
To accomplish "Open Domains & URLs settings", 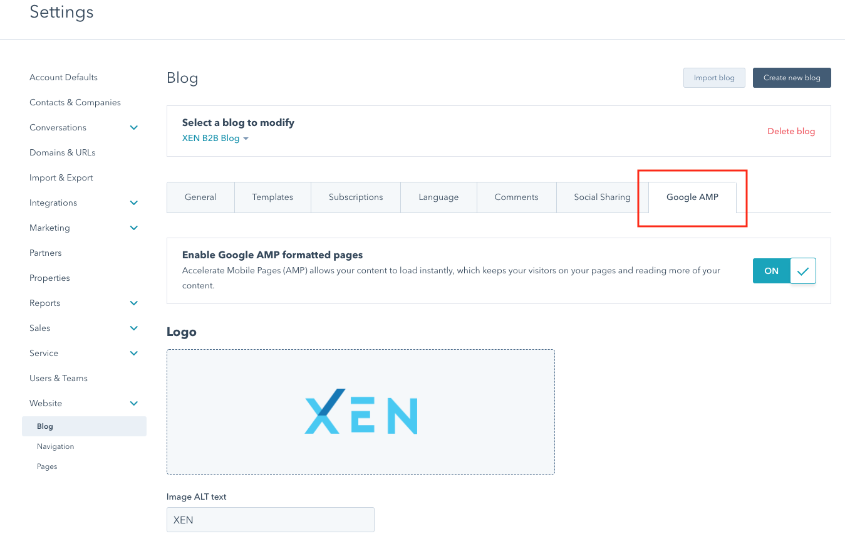I will 62,152.
